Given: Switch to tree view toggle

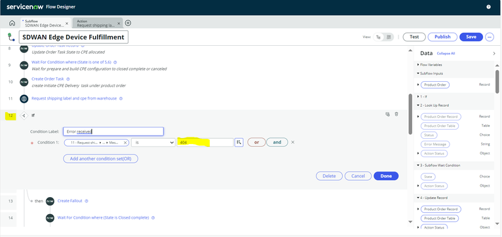Looking at the screenshot, I should [378, 37].
